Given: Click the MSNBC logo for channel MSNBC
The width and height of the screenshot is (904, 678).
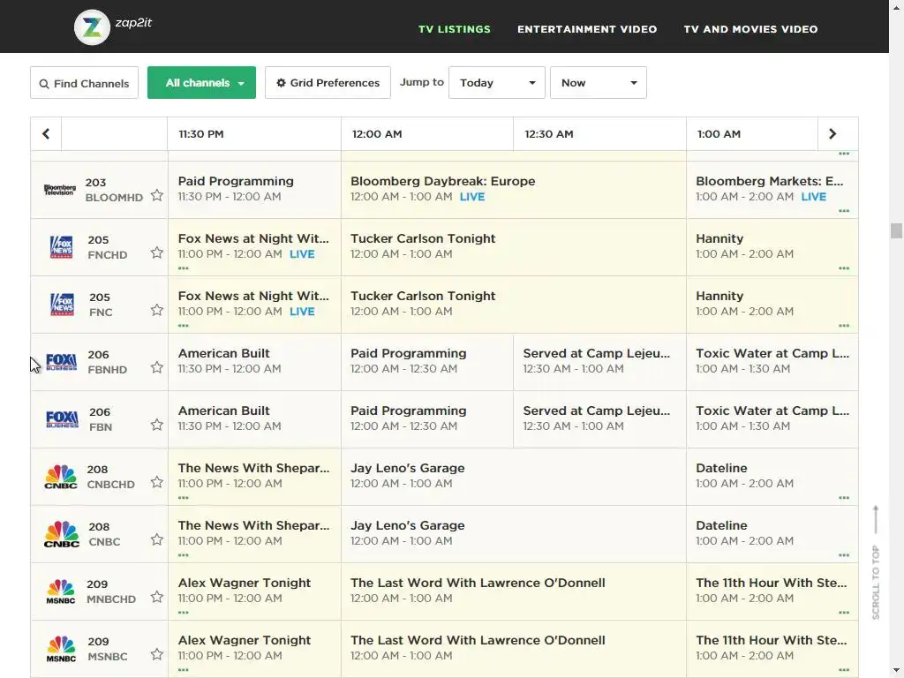Looking at the screenshot, I should tap(61, 649).
